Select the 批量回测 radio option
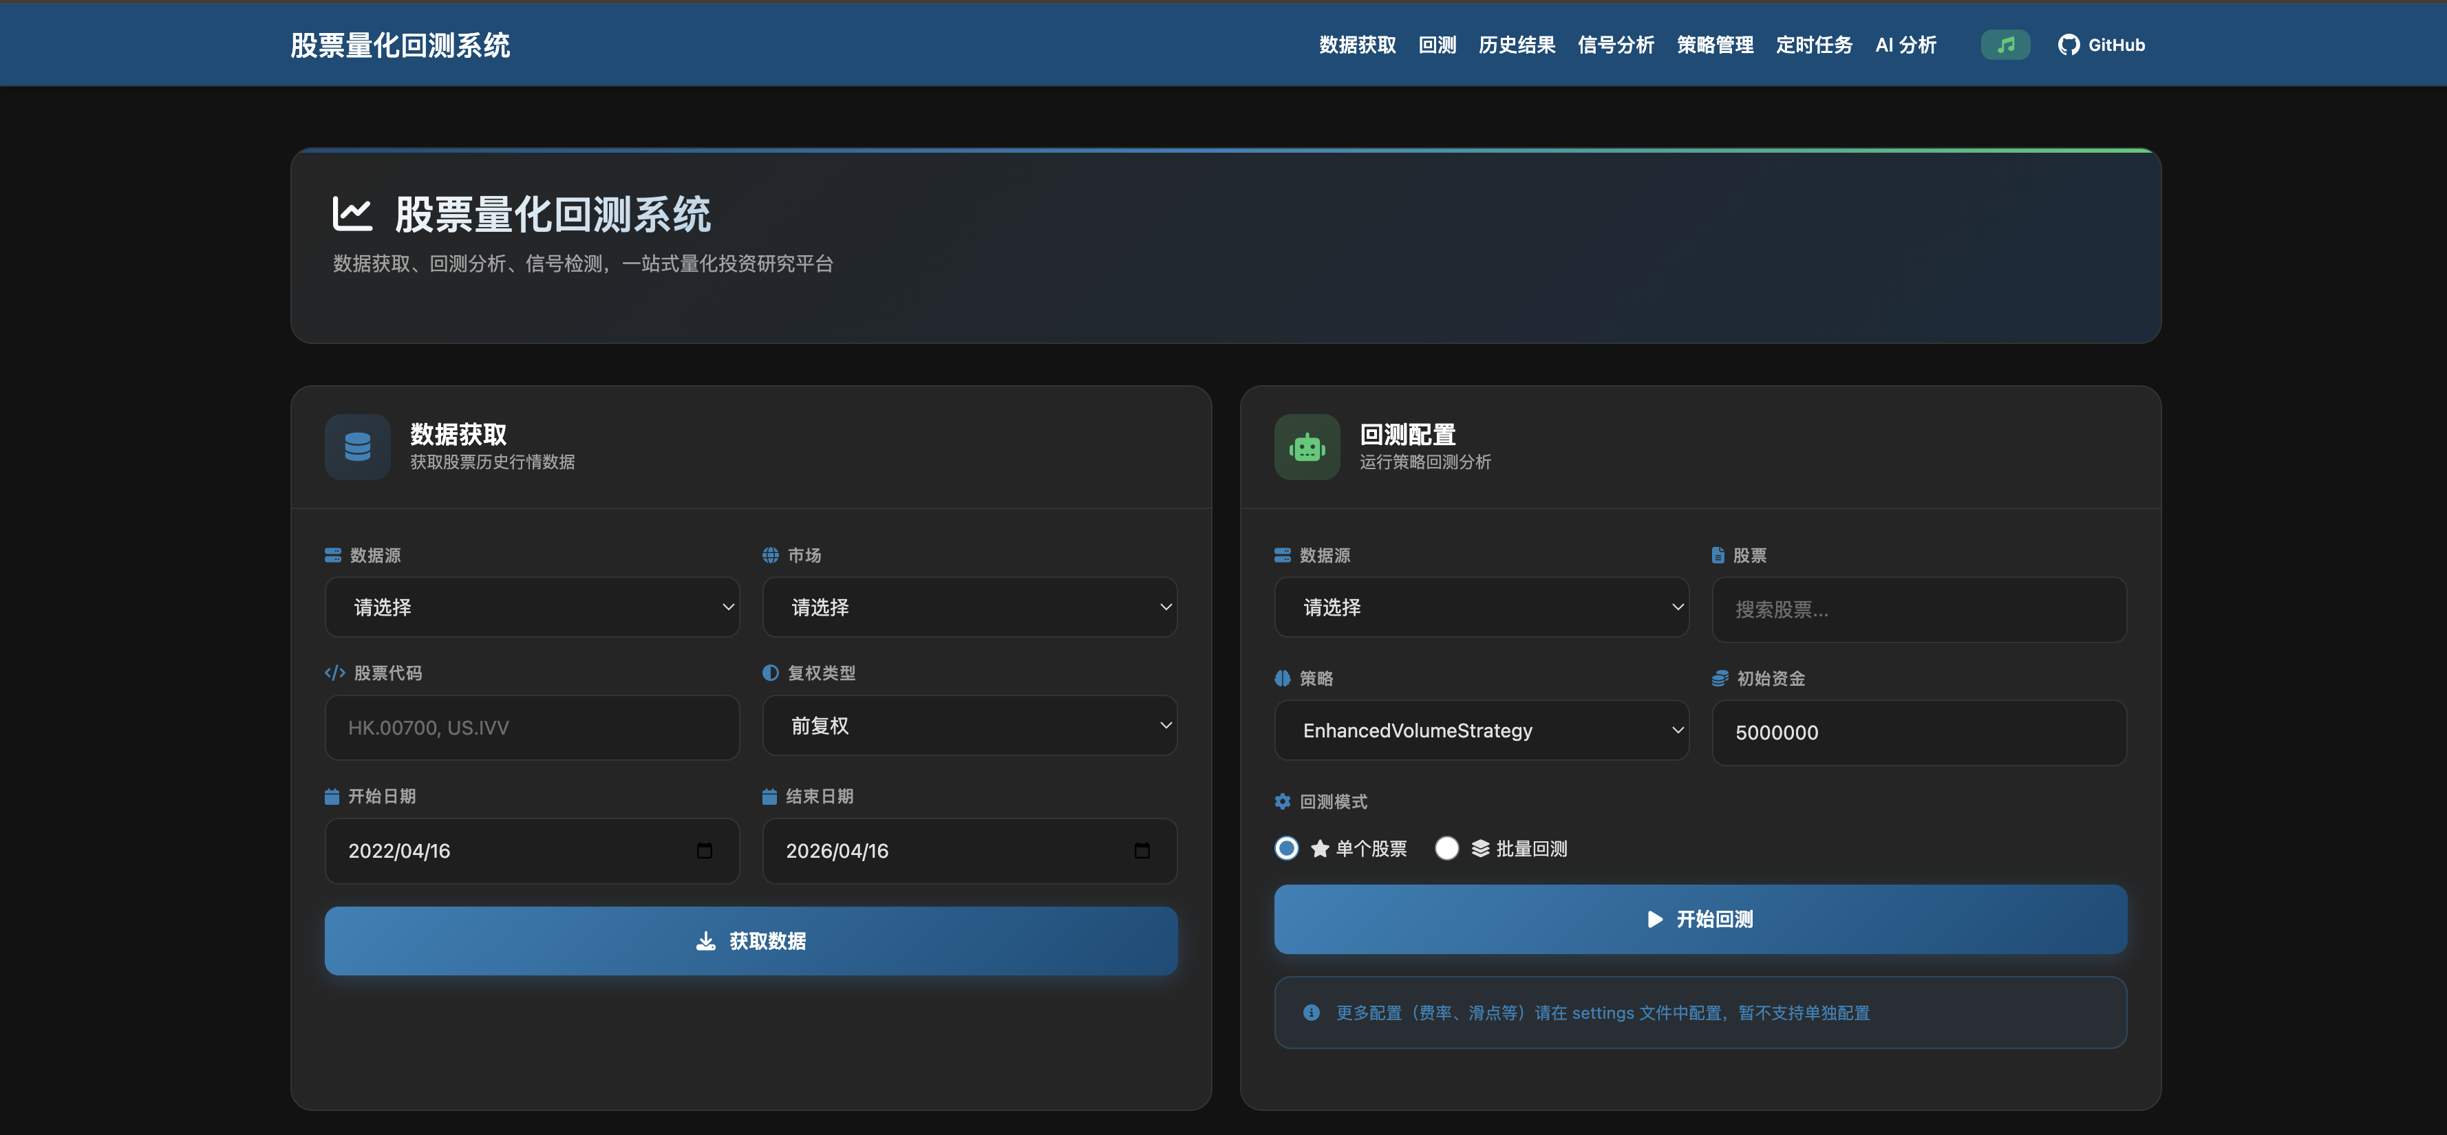Screen dimensions: 2447x1135 (x=1446, y=848)
